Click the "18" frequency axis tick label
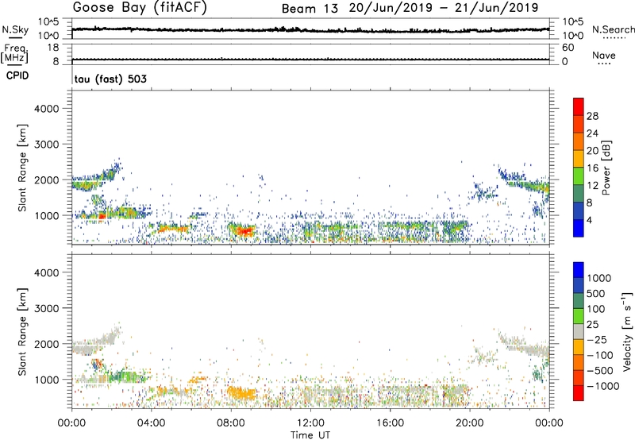 tap(53, 48)
